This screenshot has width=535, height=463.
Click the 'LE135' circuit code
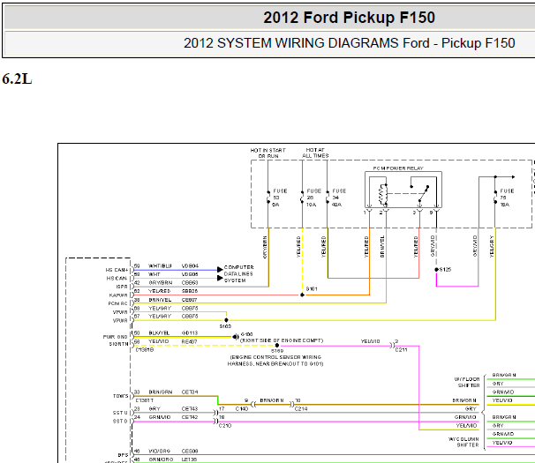(189, 459)
